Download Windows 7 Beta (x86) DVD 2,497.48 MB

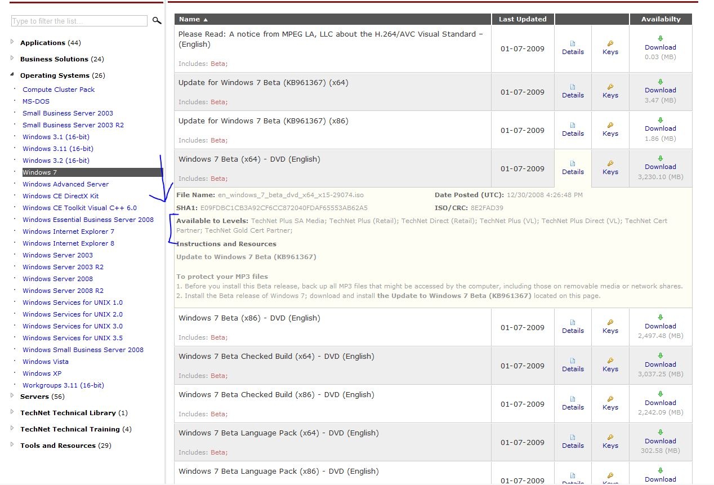(661, 326)
